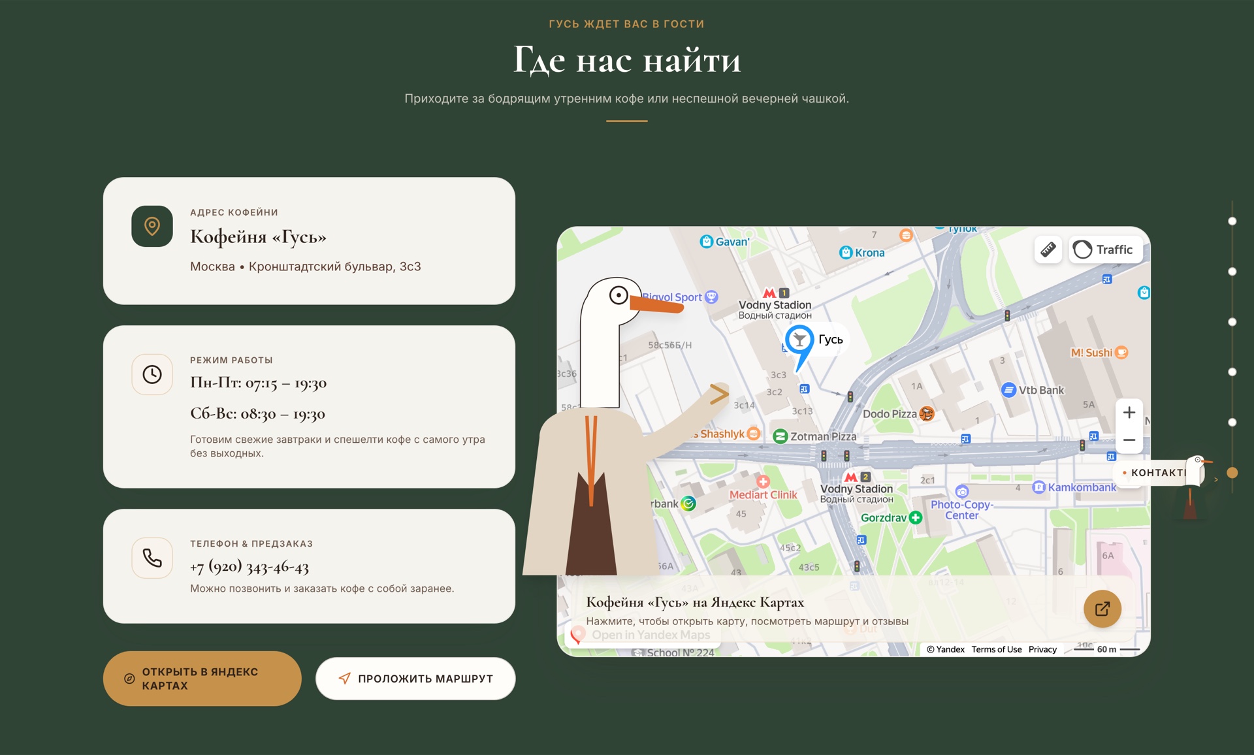Click the Bigvol Sport marker on map
1254x755 pixels.
711,297
